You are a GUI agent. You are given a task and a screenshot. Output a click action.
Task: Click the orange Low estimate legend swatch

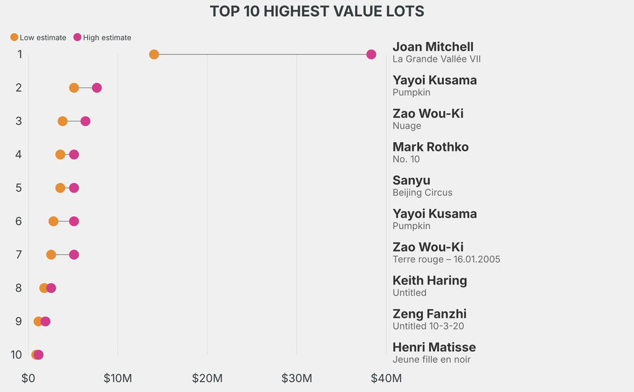(x=14, y=37)
